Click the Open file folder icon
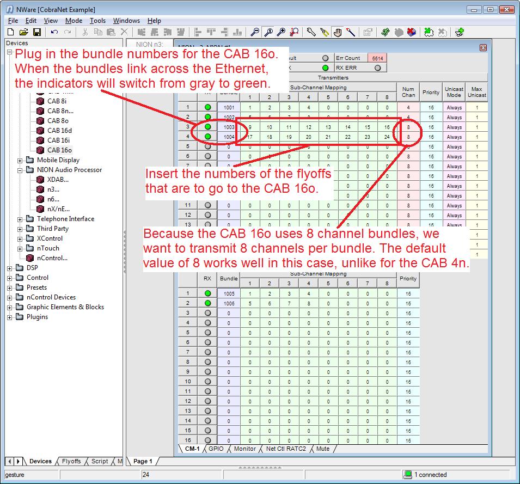This screenshot has height=484, width=520. 23,33
